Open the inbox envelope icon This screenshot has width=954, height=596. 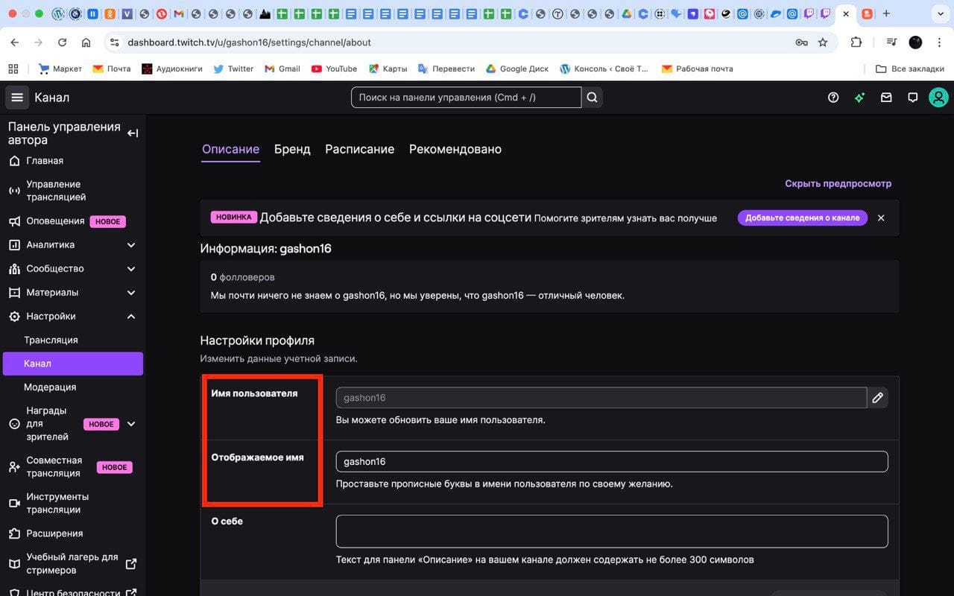pos(886,97)
